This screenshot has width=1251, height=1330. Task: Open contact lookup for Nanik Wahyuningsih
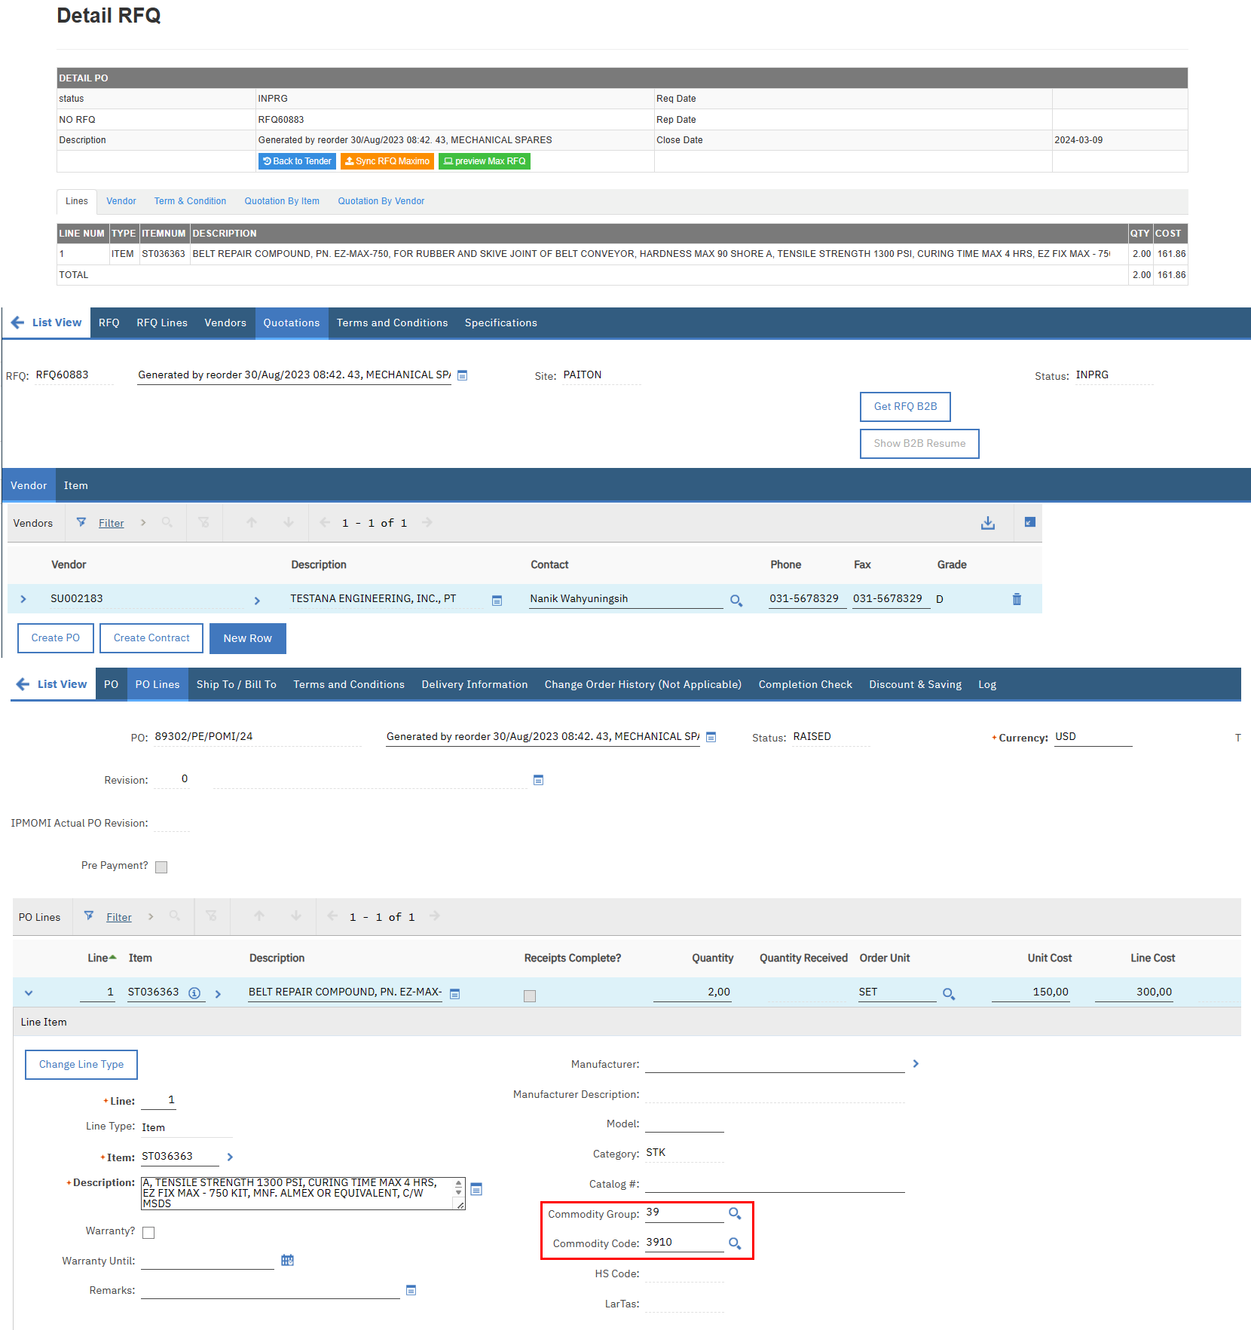pyautogui.click(x=736, y=601)
